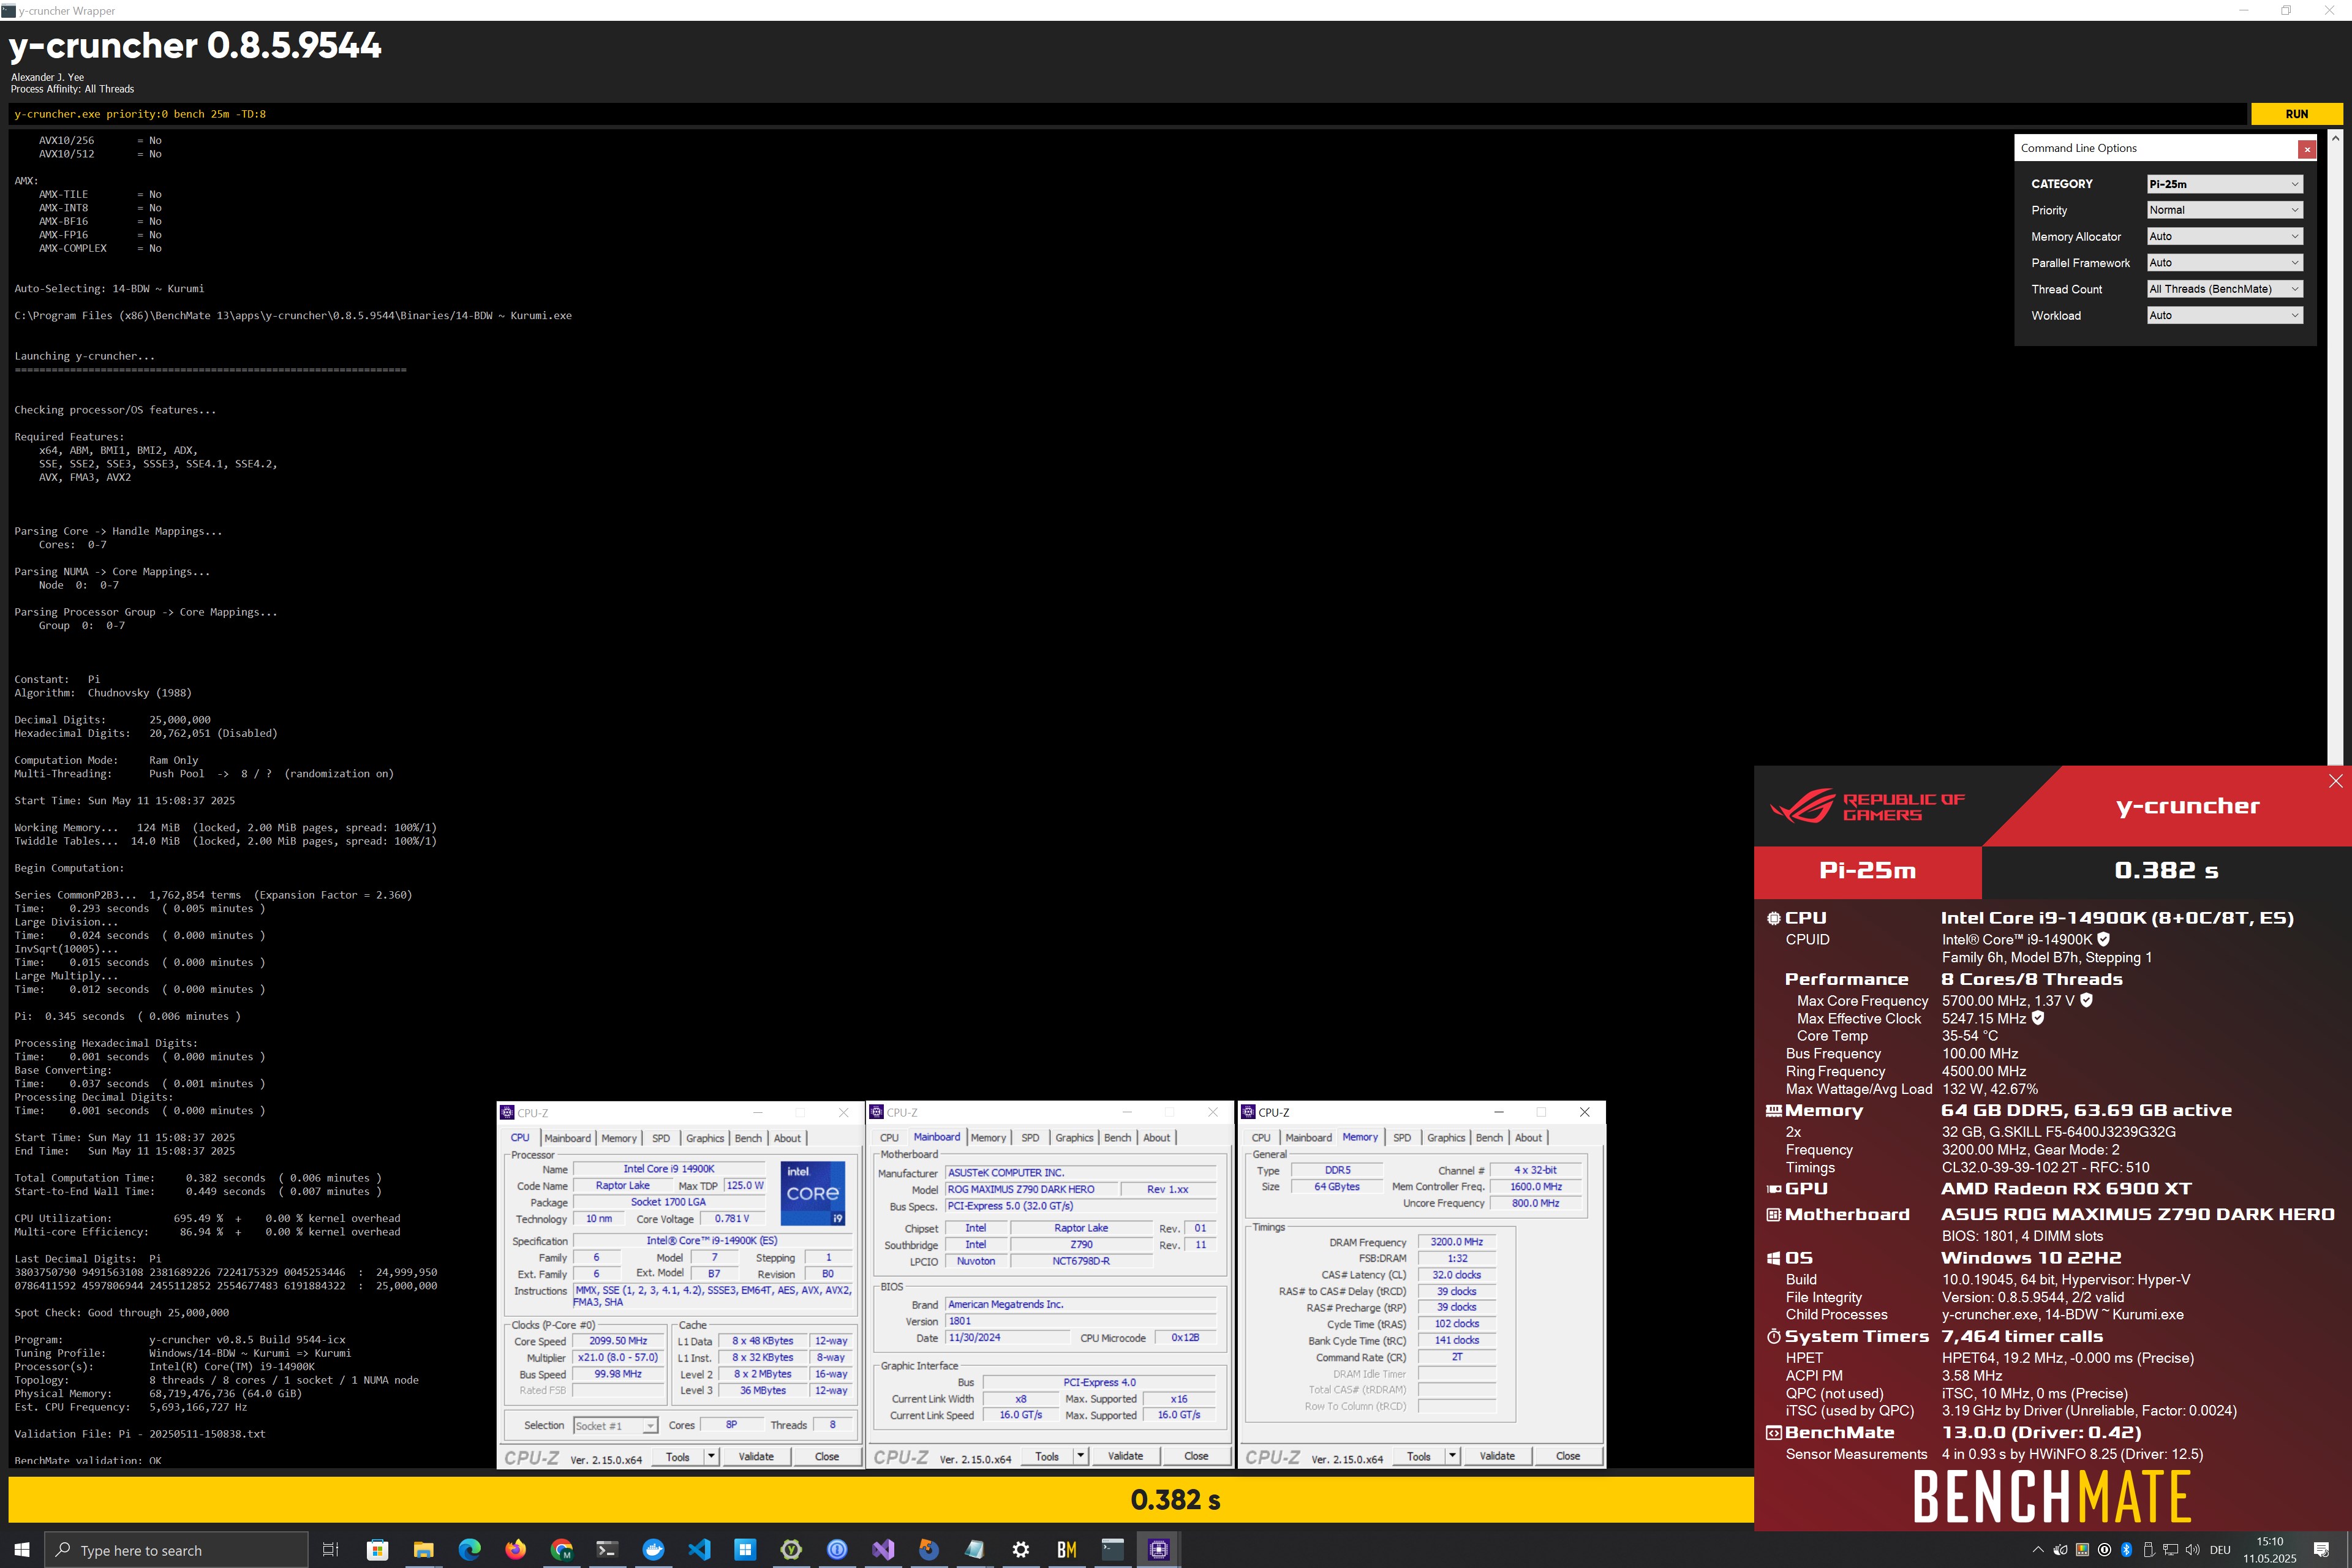
Task: Open the Windows Start menu
Action: pos(22,1550)
